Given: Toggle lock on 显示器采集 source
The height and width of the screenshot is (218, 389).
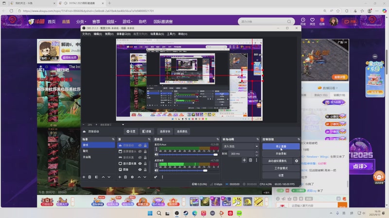Looking at the screenshot, I should click(145, 164).
